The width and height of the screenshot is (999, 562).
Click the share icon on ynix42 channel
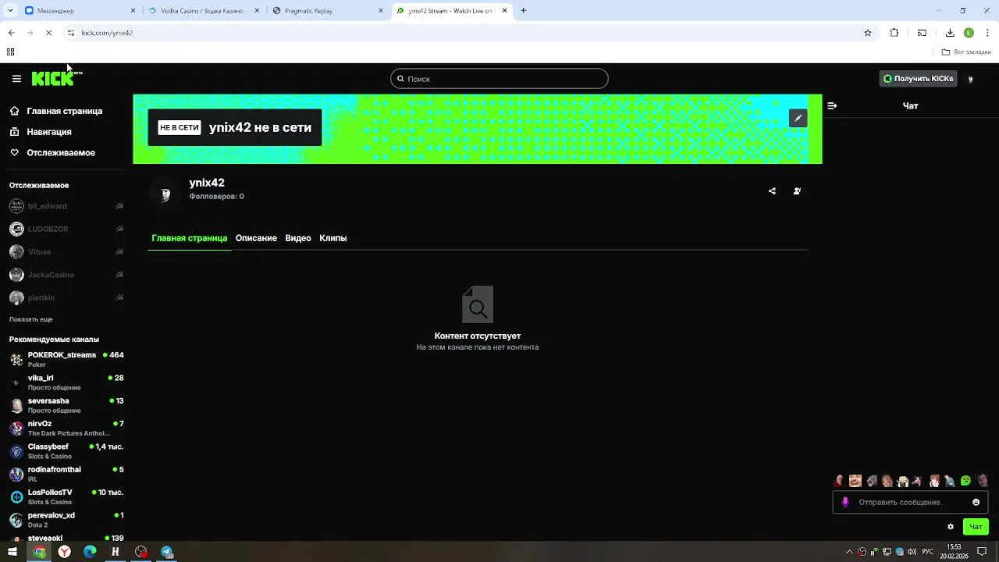pyautogui.click(x=772, y=191)
